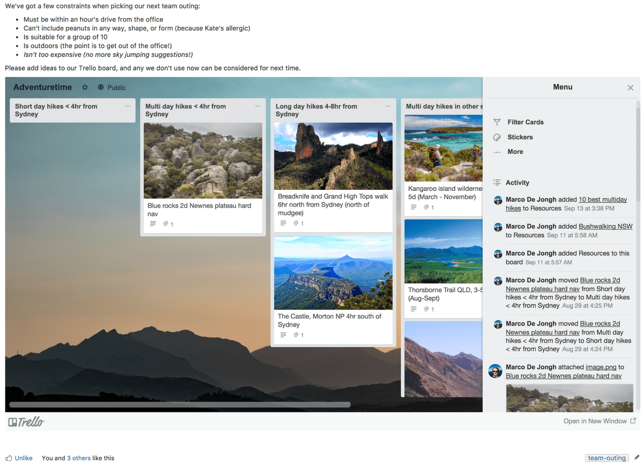The image size is (644, 465).
Task: Star the Adventuretime board
Action: [x=84, y=86]
